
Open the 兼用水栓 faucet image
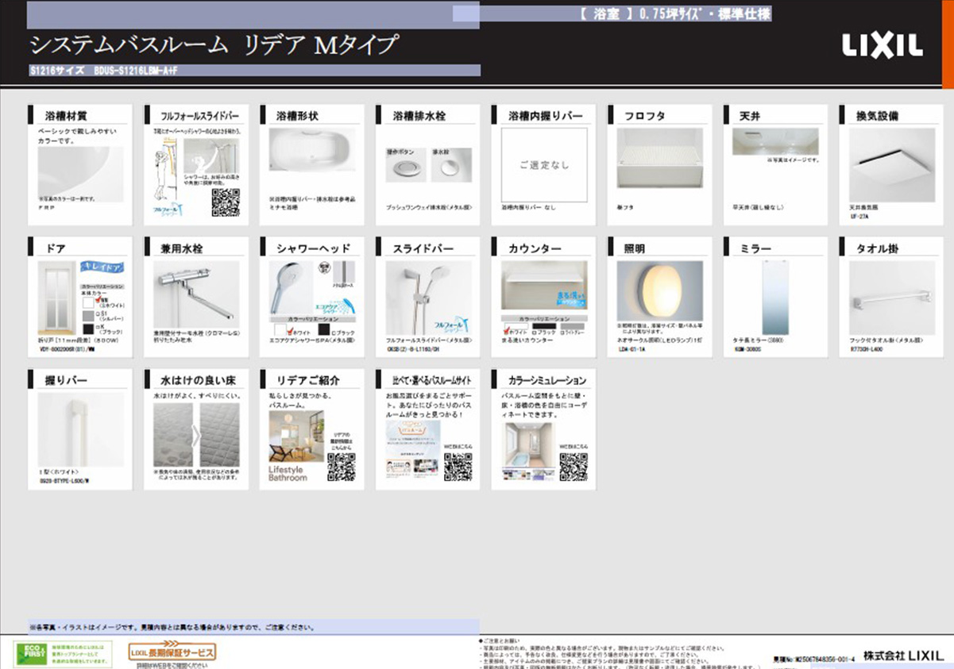point(196,293)
